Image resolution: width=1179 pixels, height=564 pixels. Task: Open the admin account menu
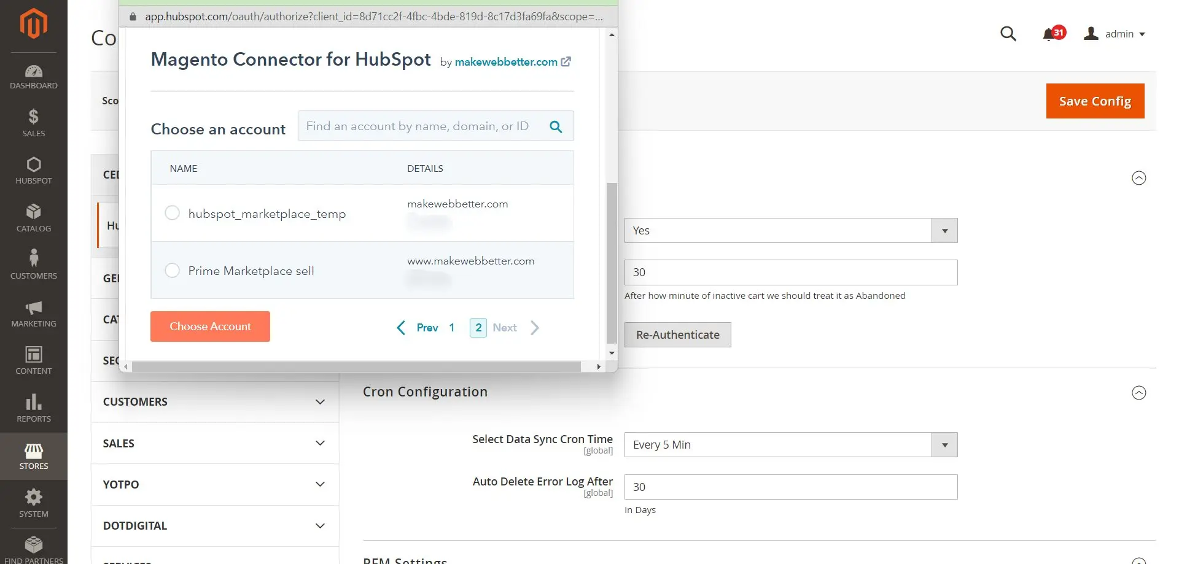[1119, 34]
